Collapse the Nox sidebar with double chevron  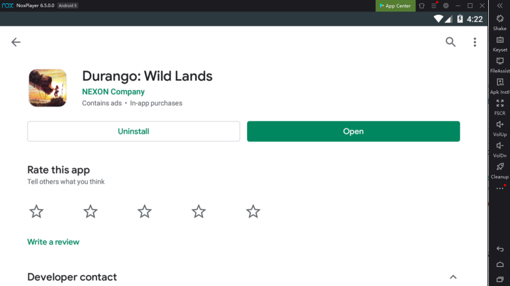tap(500, 6)
